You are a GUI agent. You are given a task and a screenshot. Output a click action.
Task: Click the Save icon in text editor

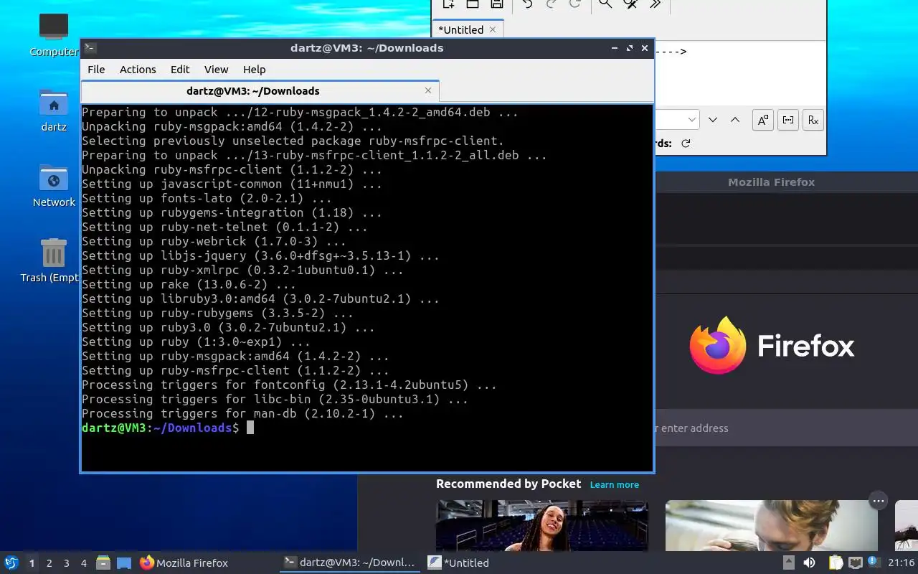(x=496, y=4)
